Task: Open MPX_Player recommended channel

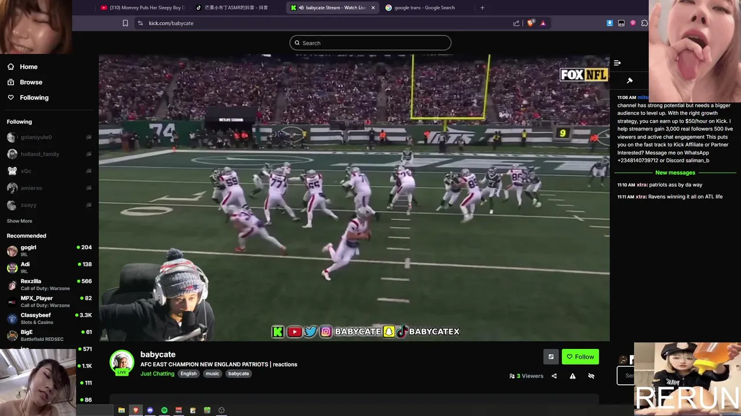Action: (49, 302)
